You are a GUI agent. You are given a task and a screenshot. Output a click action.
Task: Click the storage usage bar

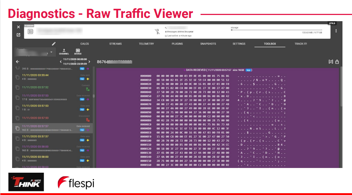276,30
